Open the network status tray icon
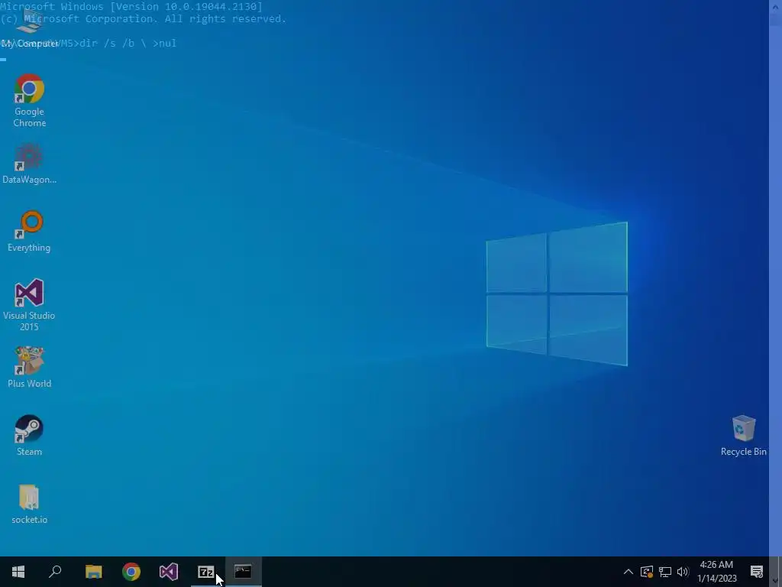This screenshot has width=782, height=587. click(x=665, y=572)
